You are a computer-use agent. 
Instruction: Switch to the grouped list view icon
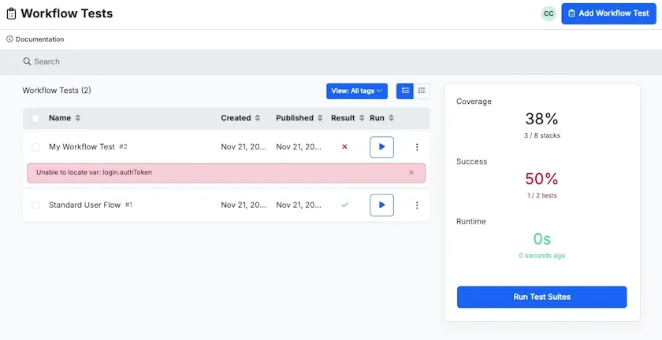(405, 91)
